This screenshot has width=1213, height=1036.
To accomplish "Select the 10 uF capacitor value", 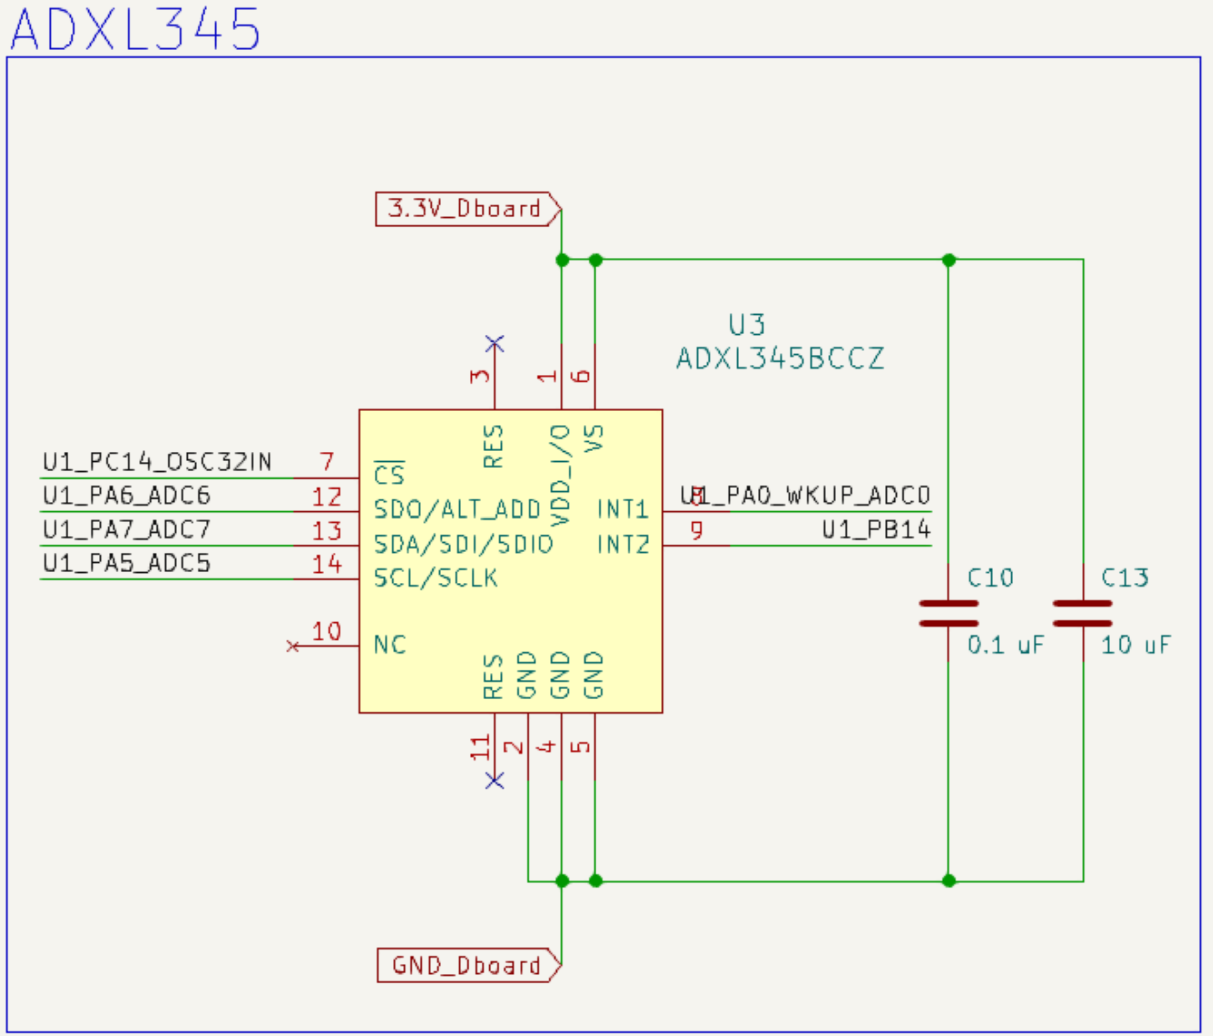I will [1136, 645].
